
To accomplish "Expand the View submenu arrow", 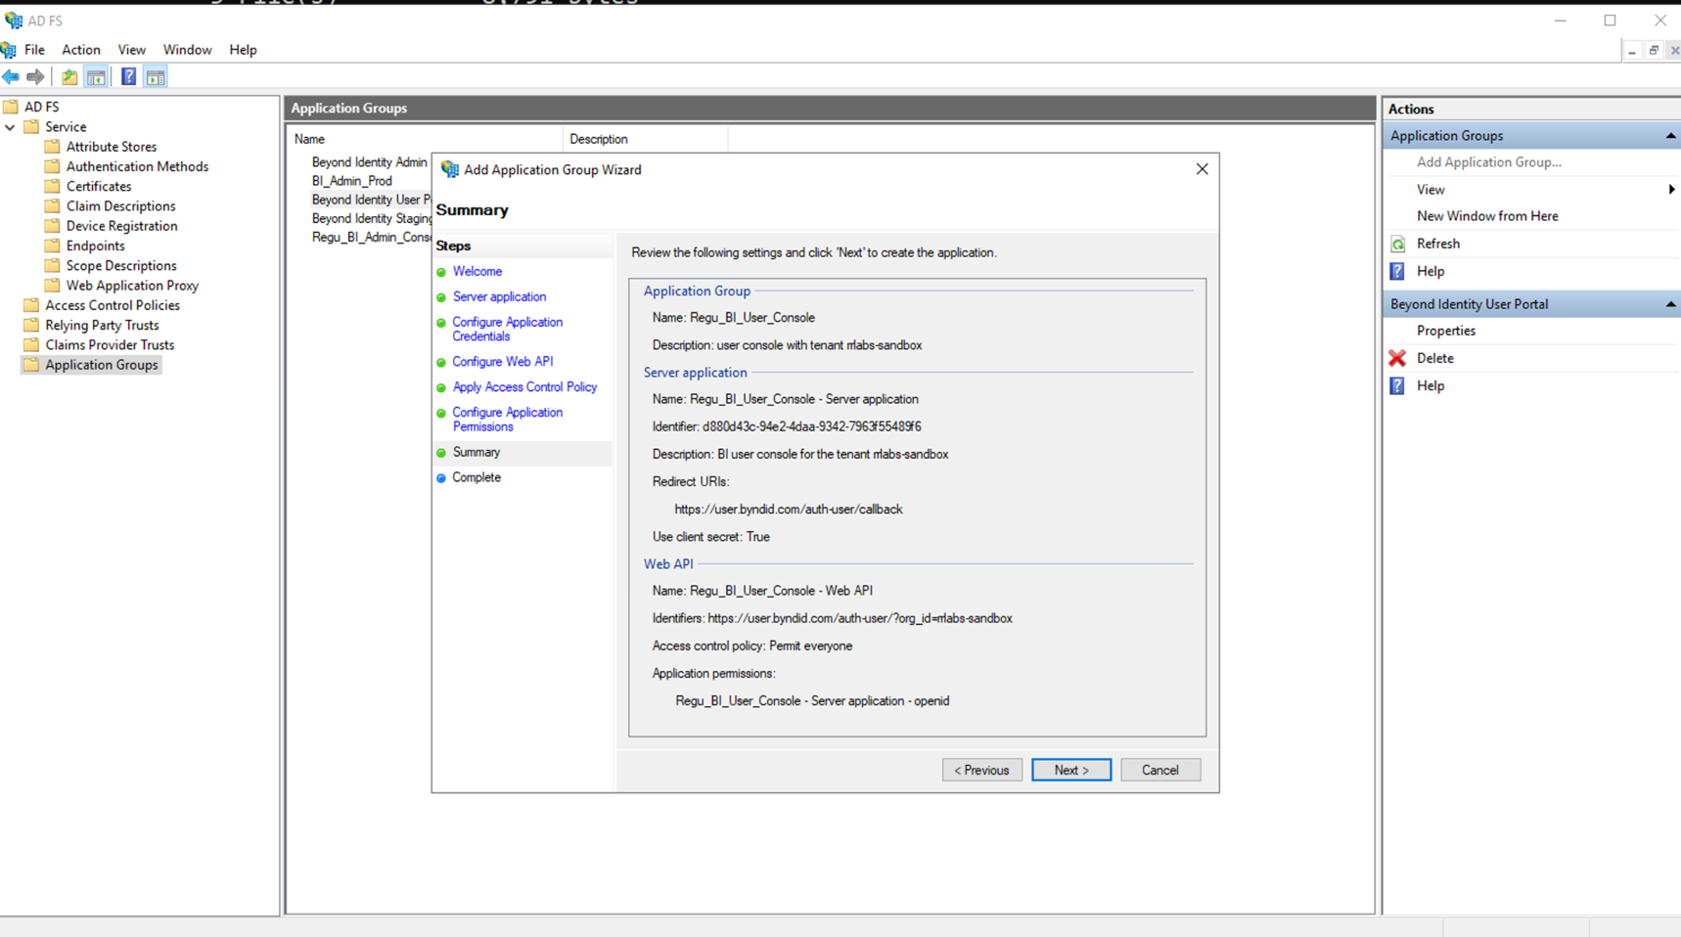I will pyautogui.click(x=1670, y=190).
